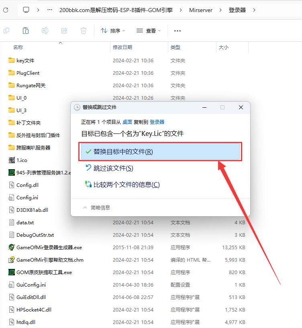Sort by 名称 column header
This screenshot has width=302, height=328.
pyautogui.click(x=18, y=47)
